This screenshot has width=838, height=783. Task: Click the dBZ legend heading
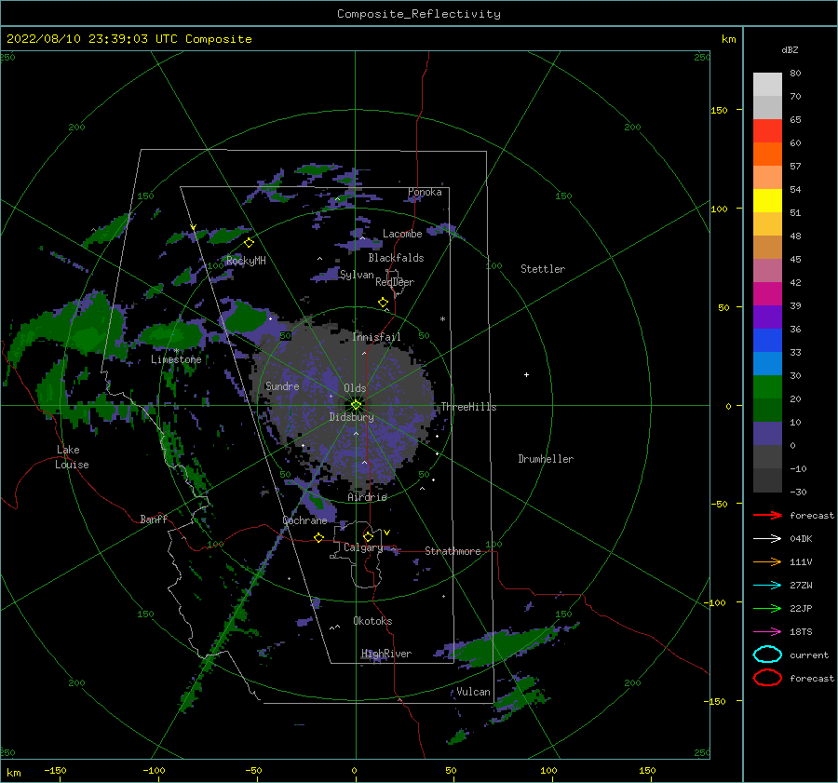(x=790, y=49)
